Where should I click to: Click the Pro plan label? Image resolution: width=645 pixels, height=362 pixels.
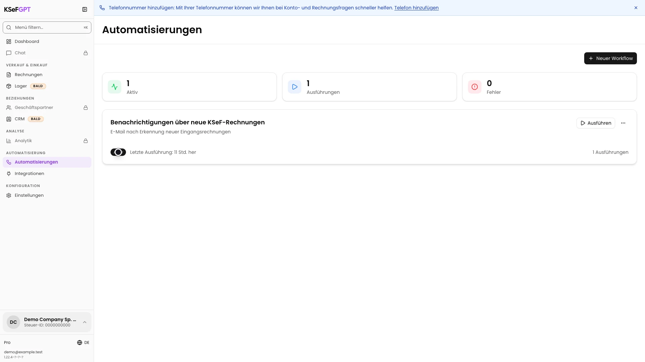(7, 343)
